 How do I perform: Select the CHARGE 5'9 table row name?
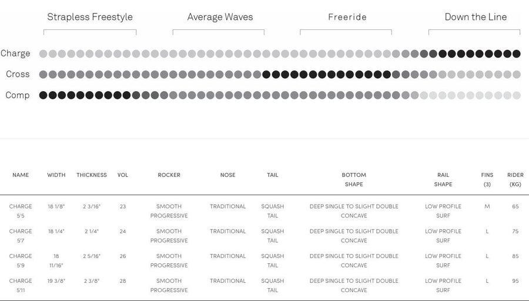point(21,260)
